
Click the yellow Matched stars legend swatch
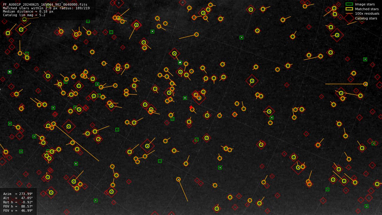(x=349, y=9)
